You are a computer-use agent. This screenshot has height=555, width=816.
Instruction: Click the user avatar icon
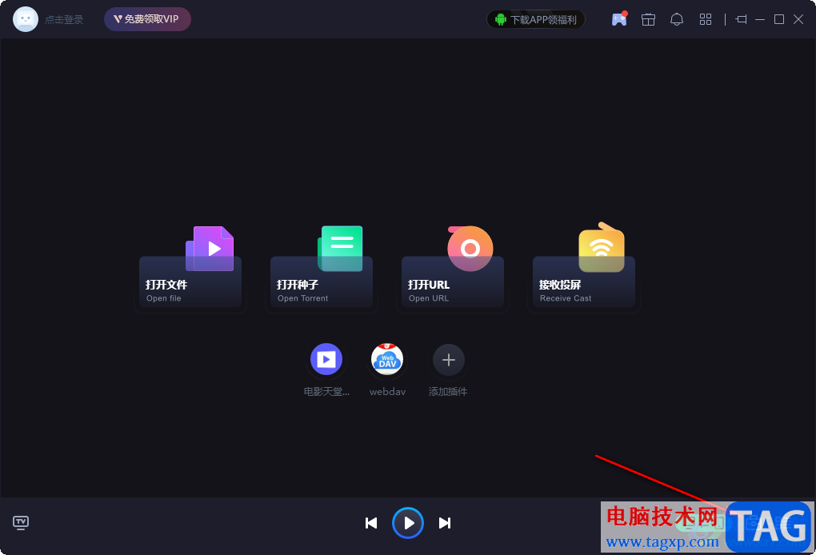[x=26, y=19]
